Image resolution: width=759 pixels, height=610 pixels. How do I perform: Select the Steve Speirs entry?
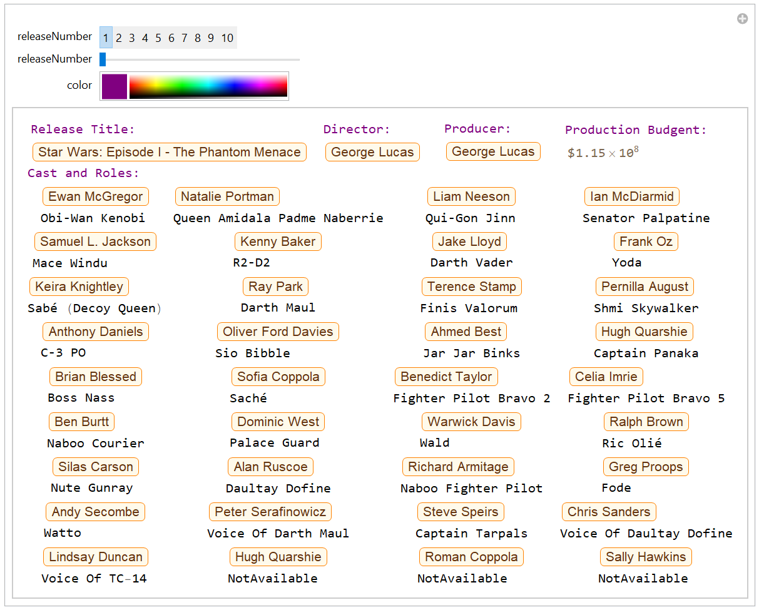click(x=461, y=512)
